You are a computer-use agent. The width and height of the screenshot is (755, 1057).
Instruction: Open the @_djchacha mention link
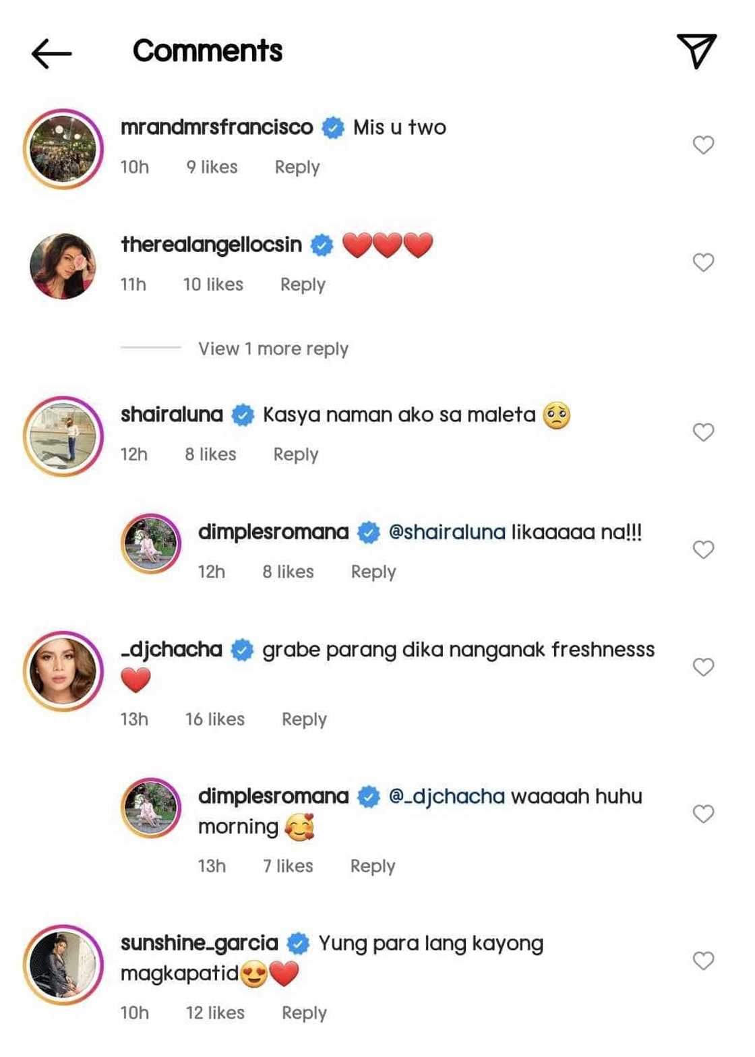pos(447,796)
